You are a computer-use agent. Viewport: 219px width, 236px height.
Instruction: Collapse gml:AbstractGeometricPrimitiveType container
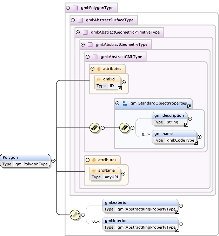78,32
